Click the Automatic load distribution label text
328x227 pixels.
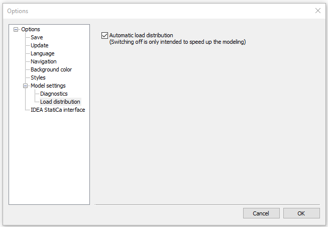pyautogui.click(x=141, y=35)
